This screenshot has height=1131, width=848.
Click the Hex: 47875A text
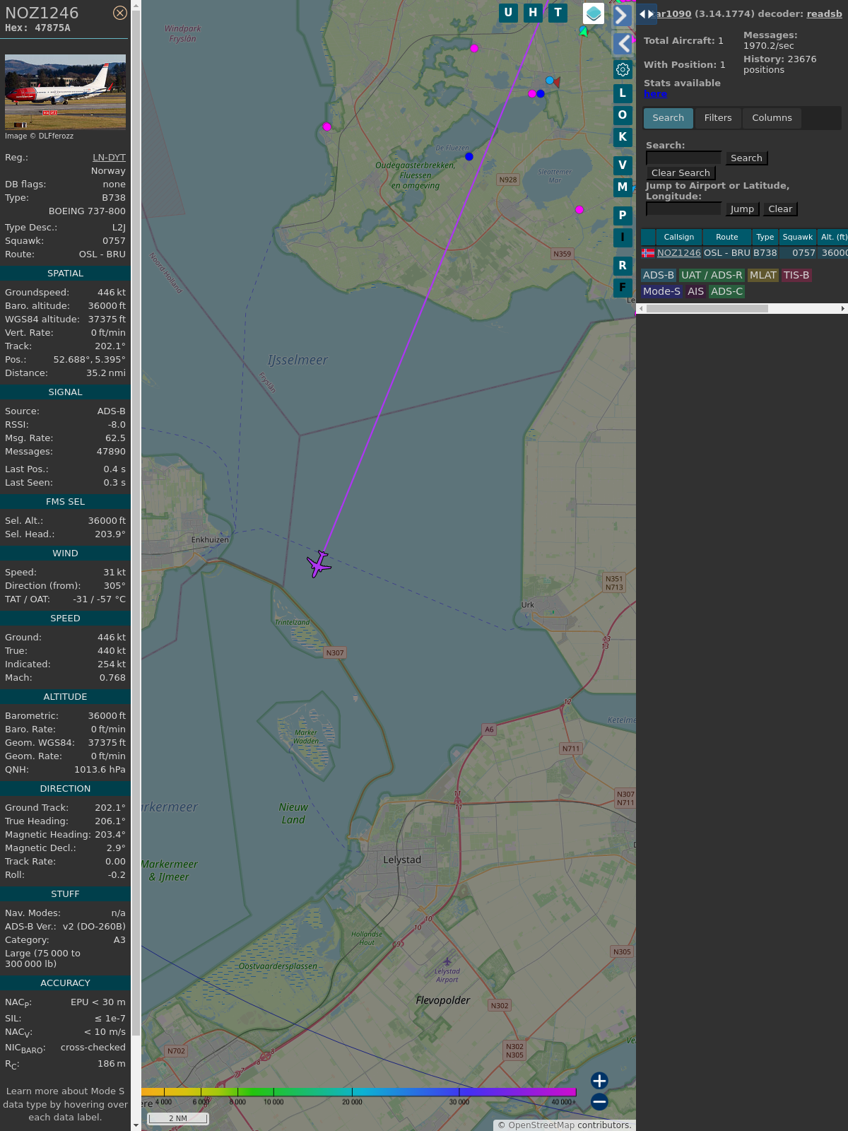[37, 28]
